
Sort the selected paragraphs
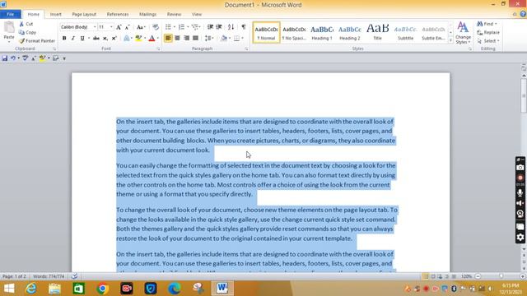(x=231, y=27)
